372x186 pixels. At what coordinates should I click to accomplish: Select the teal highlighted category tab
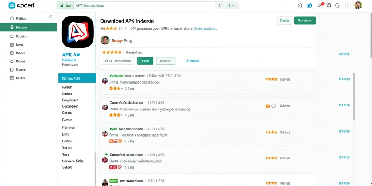[77, 78]
